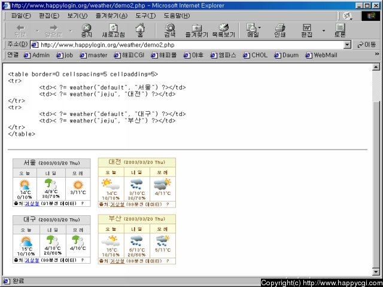This screenshot has height=287, width=383.
Task: Click the vertical scrollbar up arrow
Action: pos(376,67)
